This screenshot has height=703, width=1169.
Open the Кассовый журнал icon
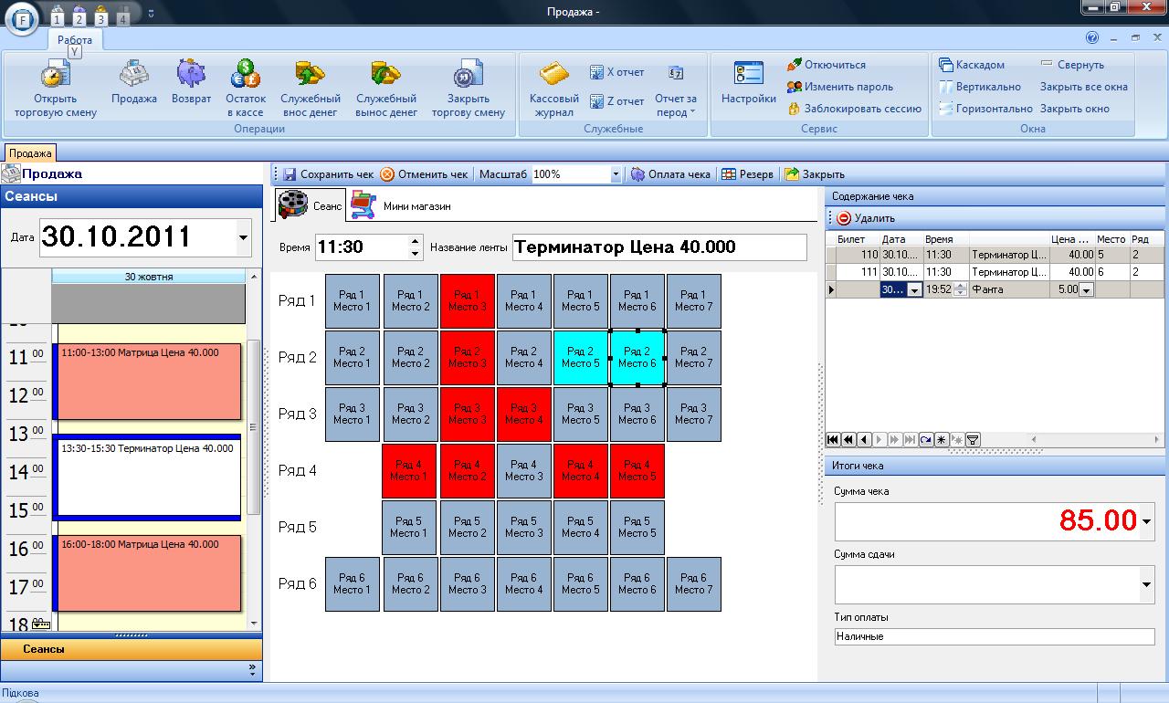[553, 75]
